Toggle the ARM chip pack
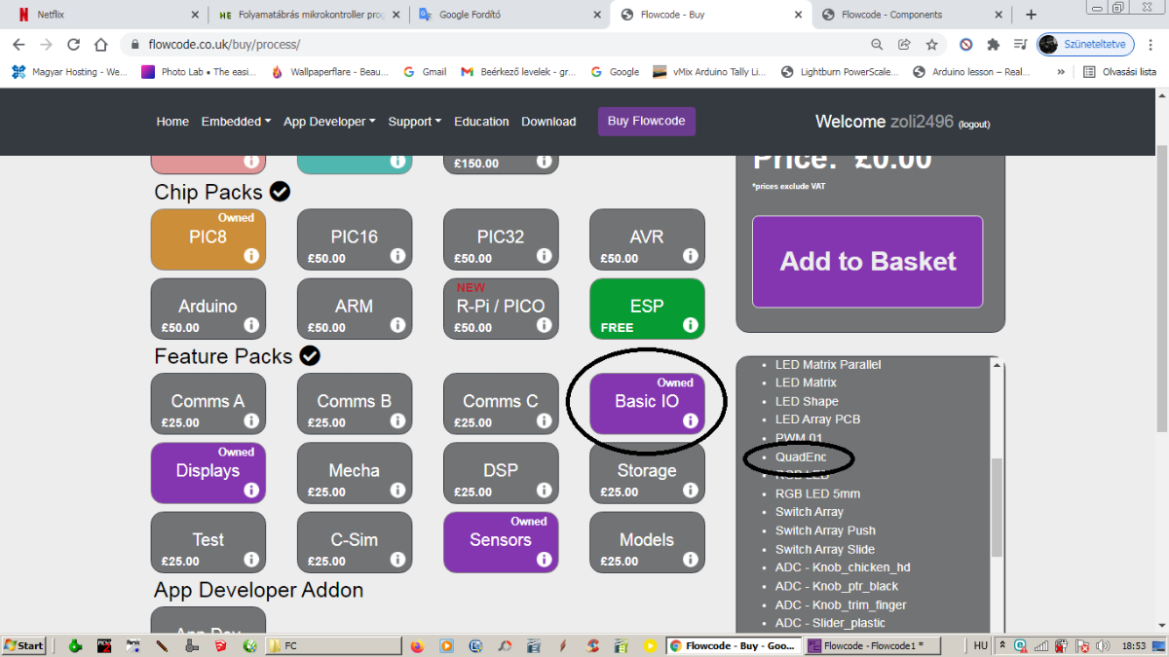Image resolution: width=1169 pixels, height=657 pixels. point(355,309)
